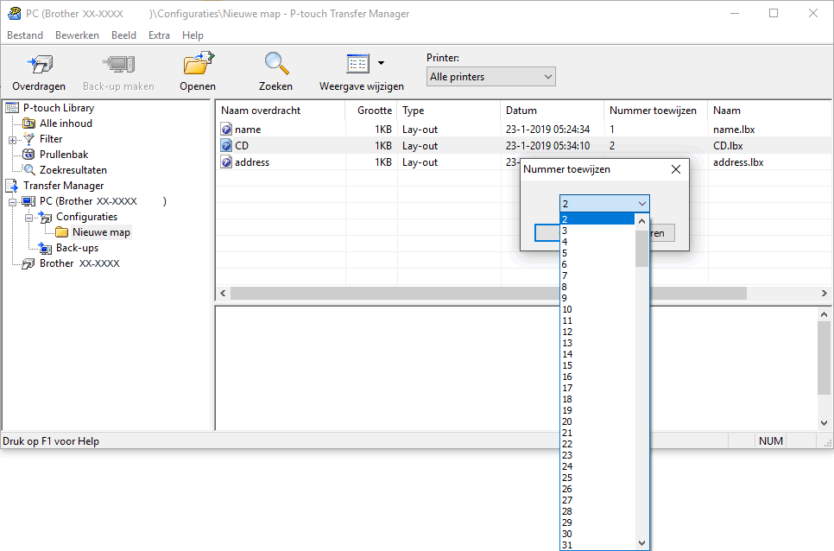The height and width of the screenshot is (551, 834).
Task: Click the Alle inhoud tree icon
Action: tap(28, 123)
